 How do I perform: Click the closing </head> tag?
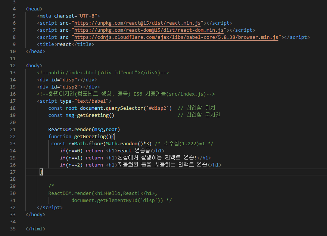click(x=35, y=51)
